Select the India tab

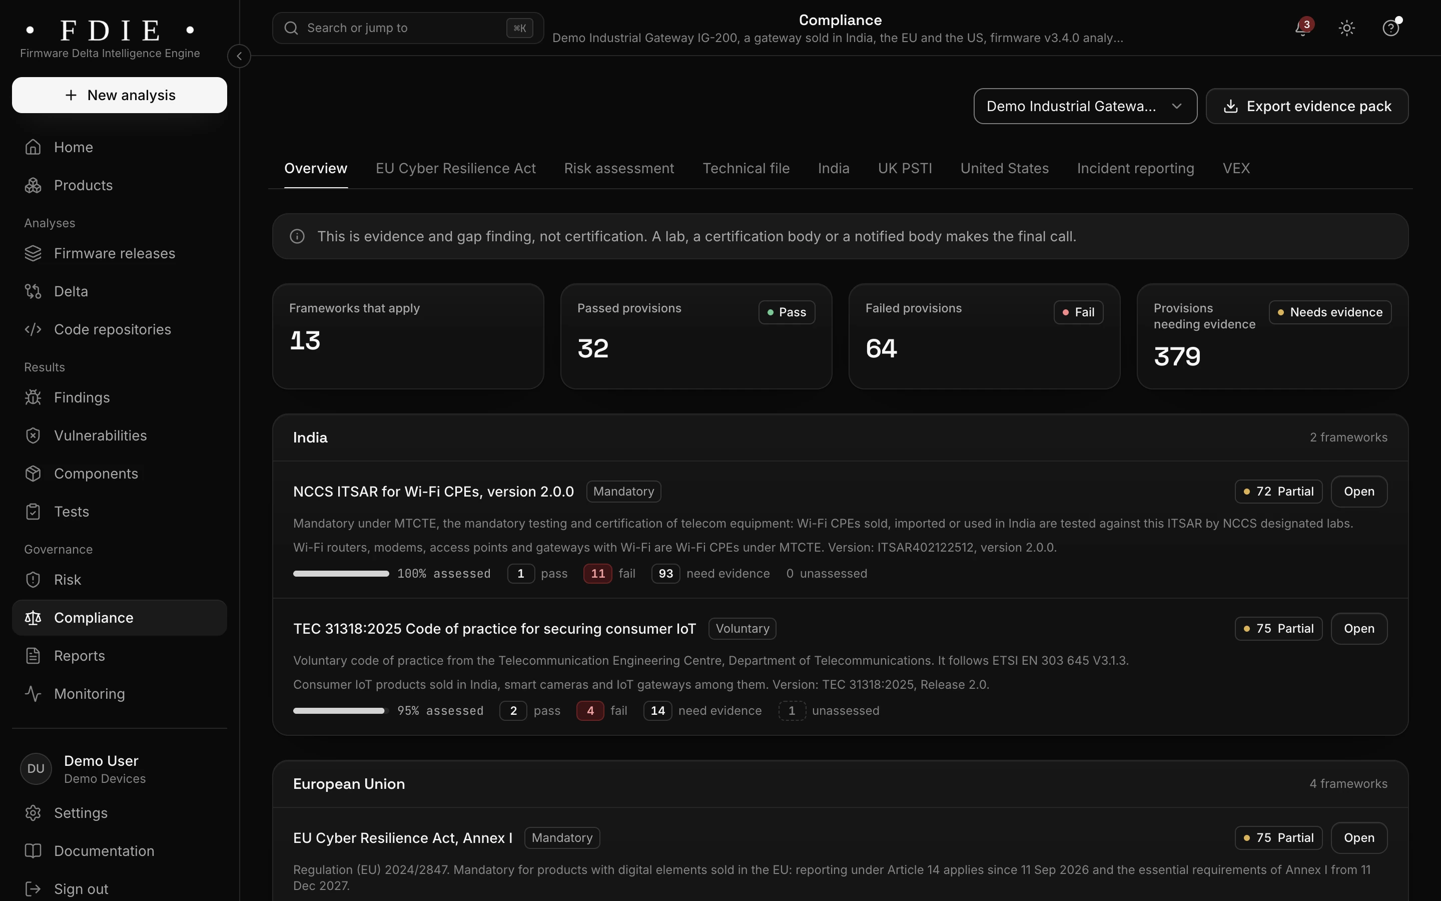pos(833,169)
